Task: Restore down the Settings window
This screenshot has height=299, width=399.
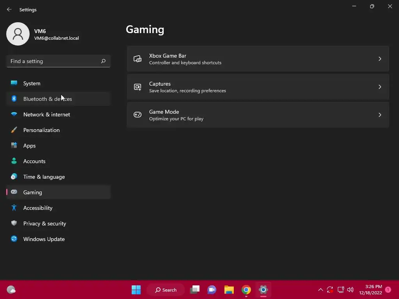Action: coord(372,6)
